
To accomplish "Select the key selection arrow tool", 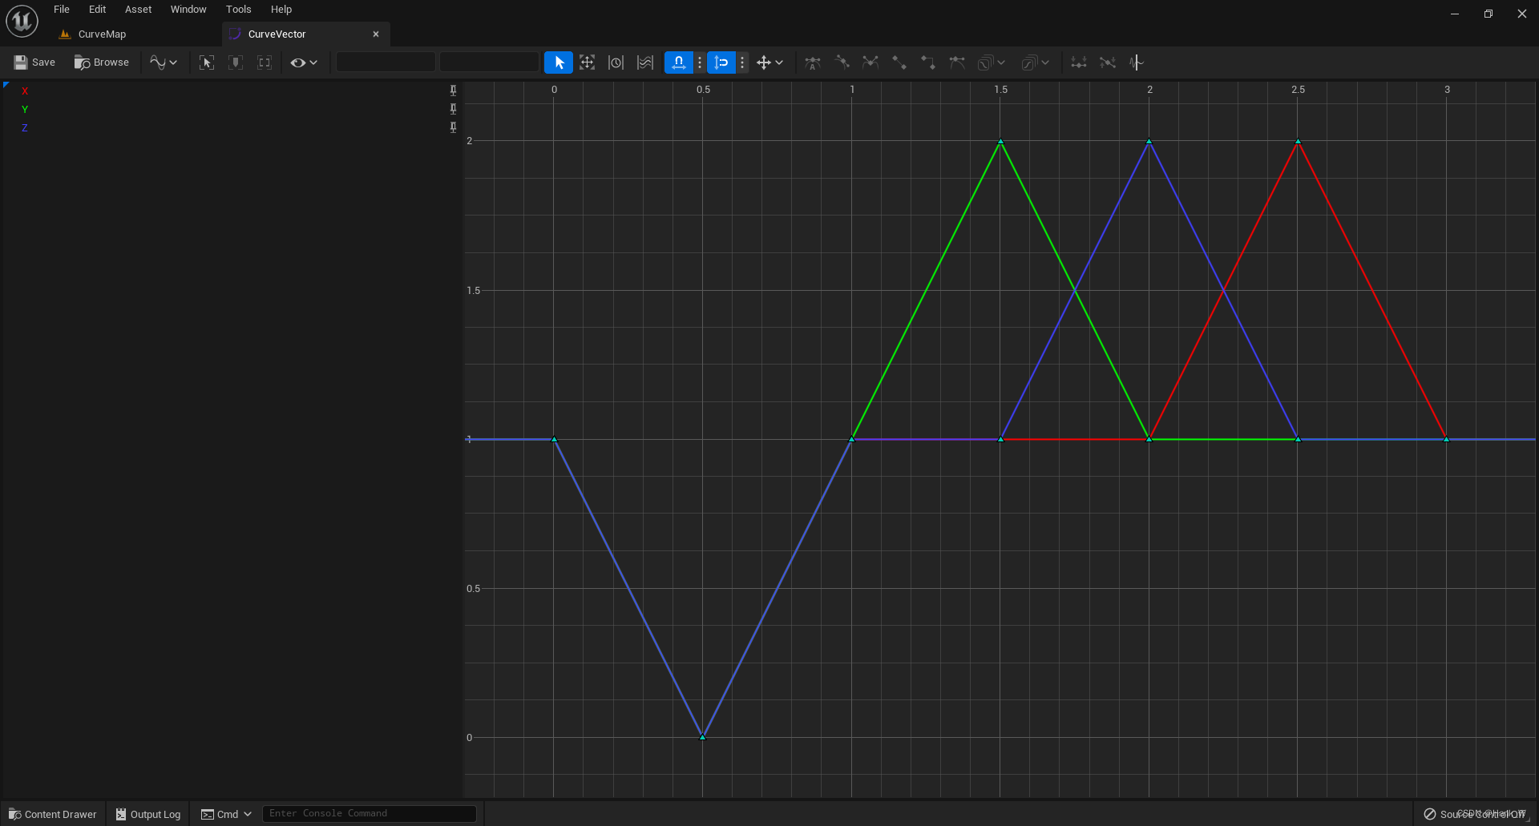I will [x=559, y=62].
